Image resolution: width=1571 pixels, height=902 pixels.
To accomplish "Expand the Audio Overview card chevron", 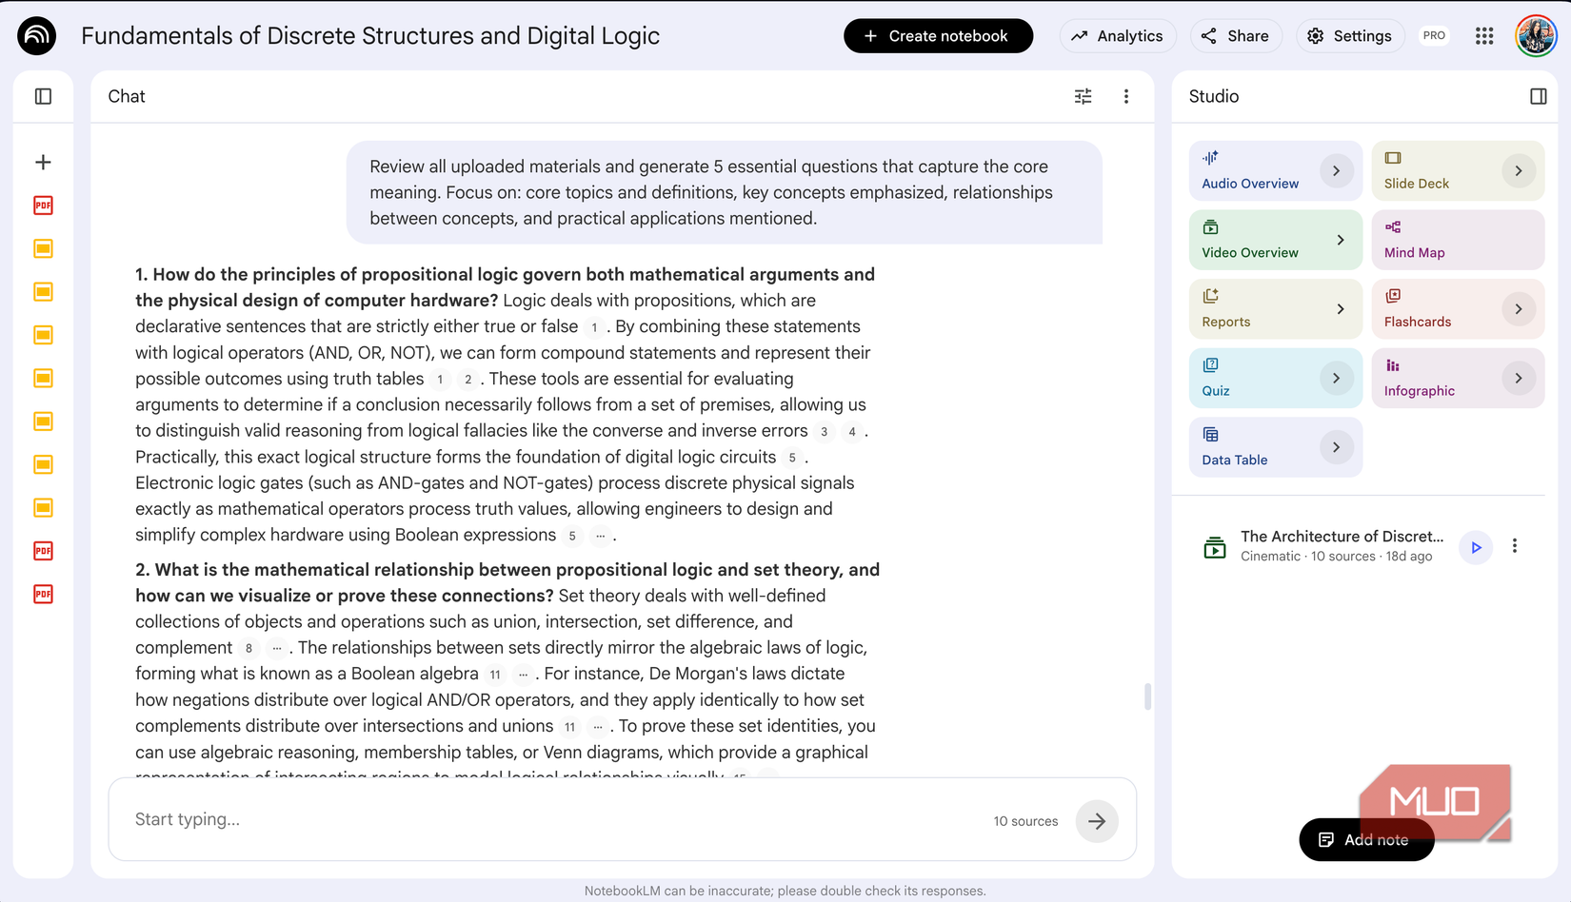I will click(1336, 171).
